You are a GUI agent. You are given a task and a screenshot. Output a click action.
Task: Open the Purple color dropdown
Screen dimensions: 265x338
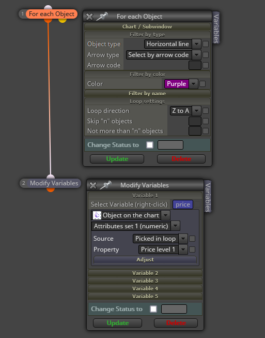click(x=193, y=84)
